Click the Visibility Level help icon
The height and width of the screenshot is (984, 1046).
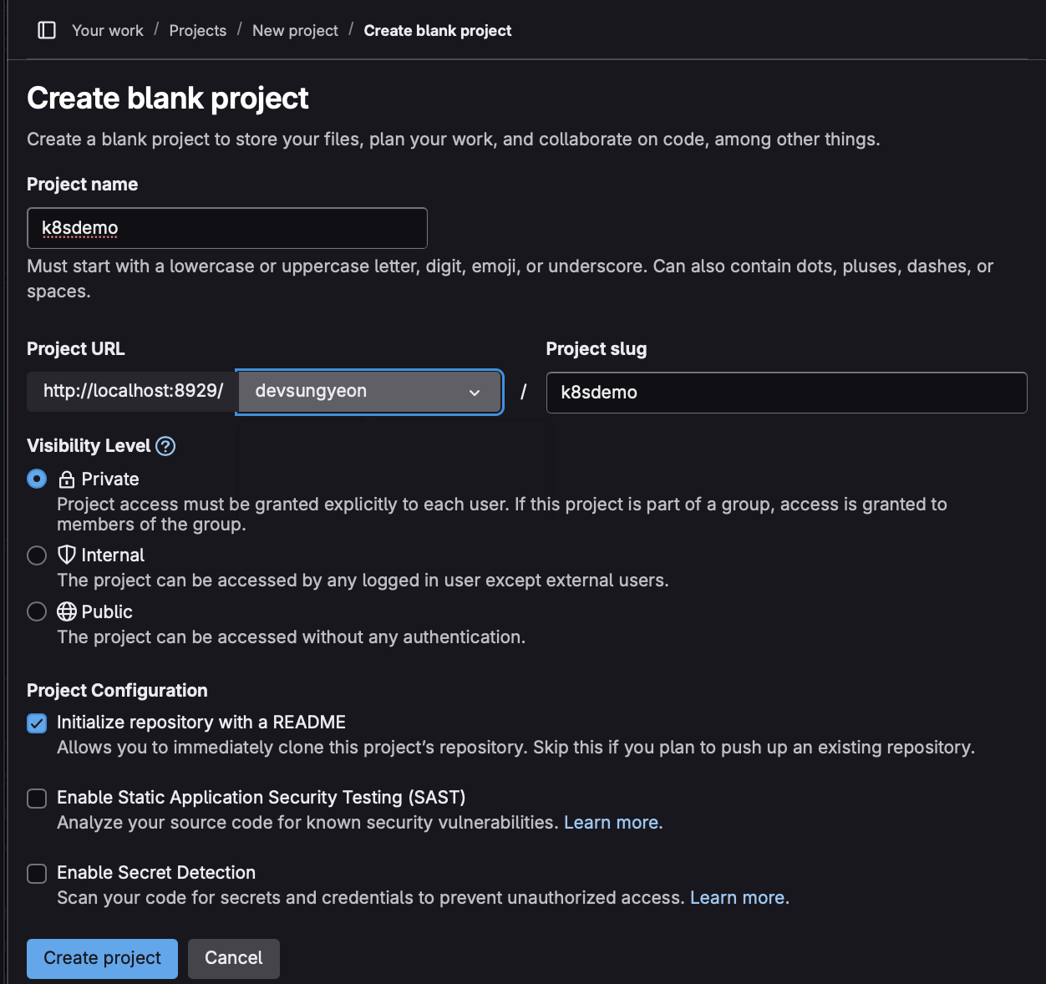(165, 446)
